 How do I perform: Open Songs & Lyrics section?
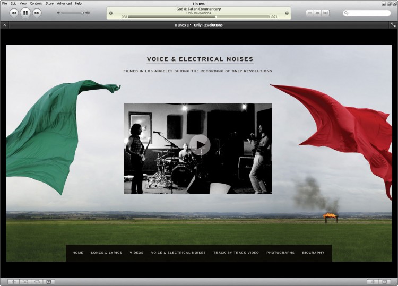tap(106, 253)
